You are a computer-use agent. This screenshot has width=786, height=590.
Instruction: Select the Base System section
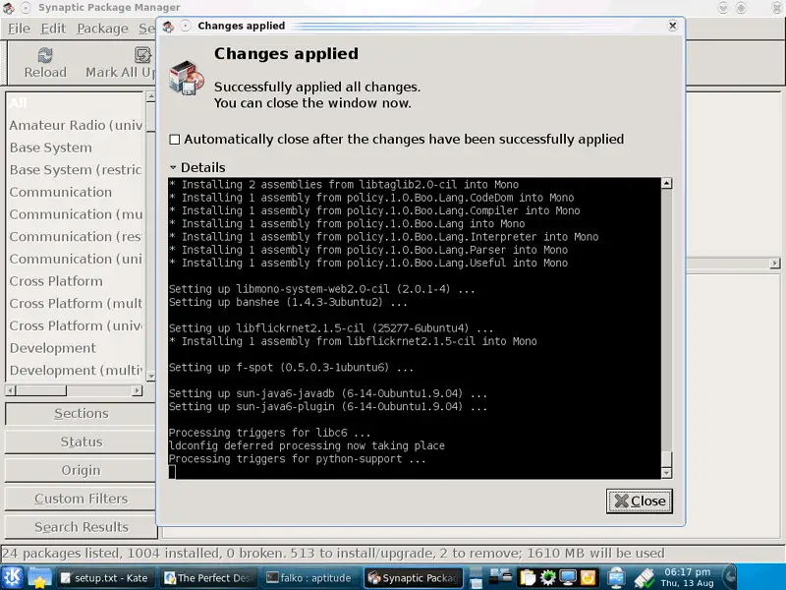tap(76, 147)
